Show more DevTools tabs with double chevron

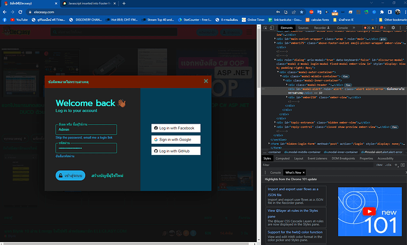tap(354, 28)
